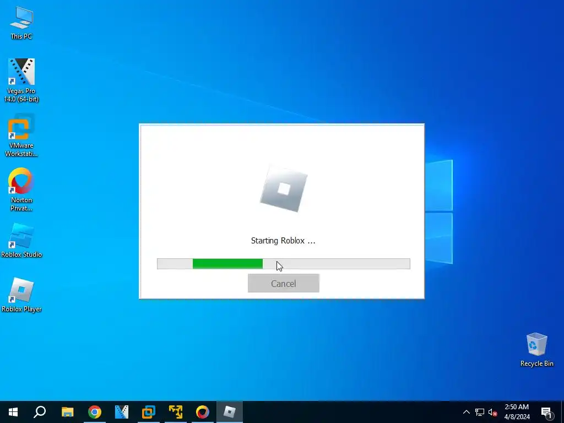This screenshot has height=423, width=564.
Task: Open the clock showing 2:50 AM
Action: click(x=517, y=412)
